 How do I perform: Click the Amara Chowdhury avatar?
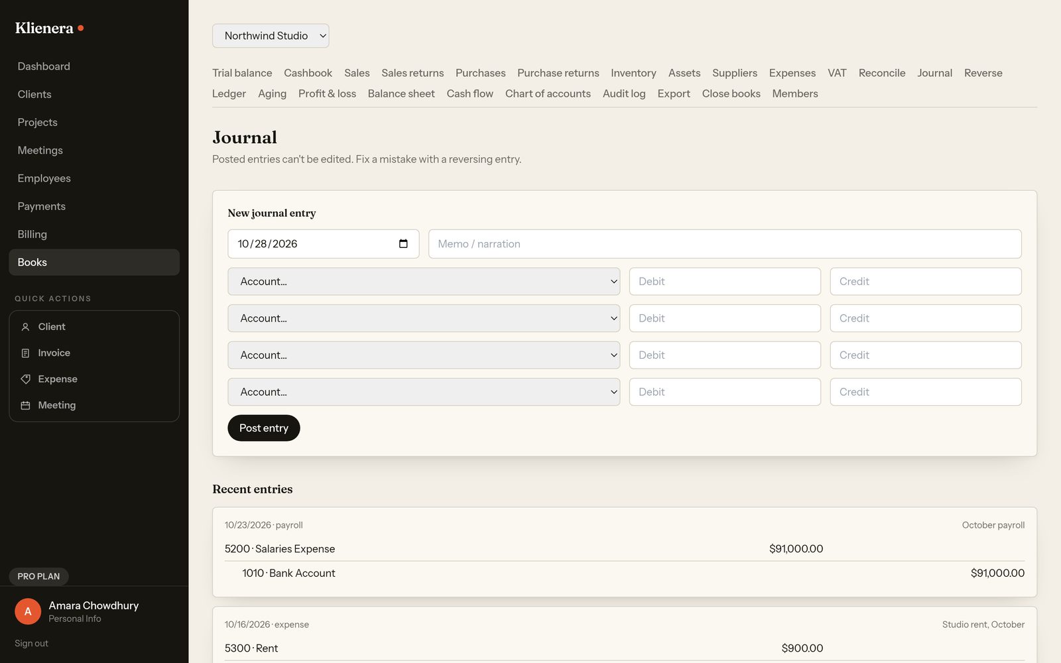pos(28,611)
